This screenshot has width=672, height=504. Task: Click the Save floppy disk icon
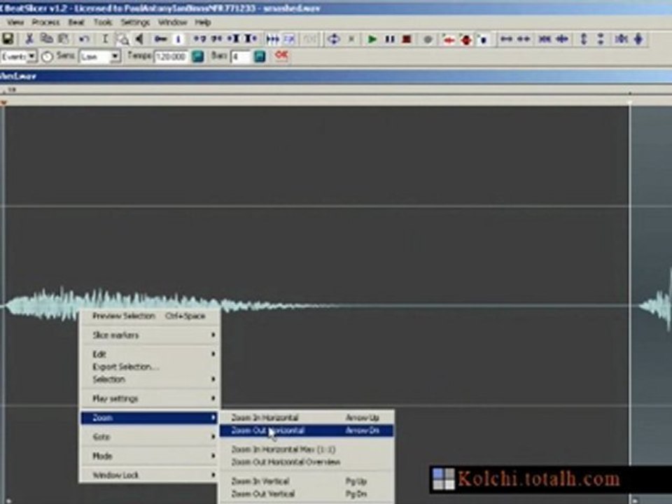pos(8,39)
